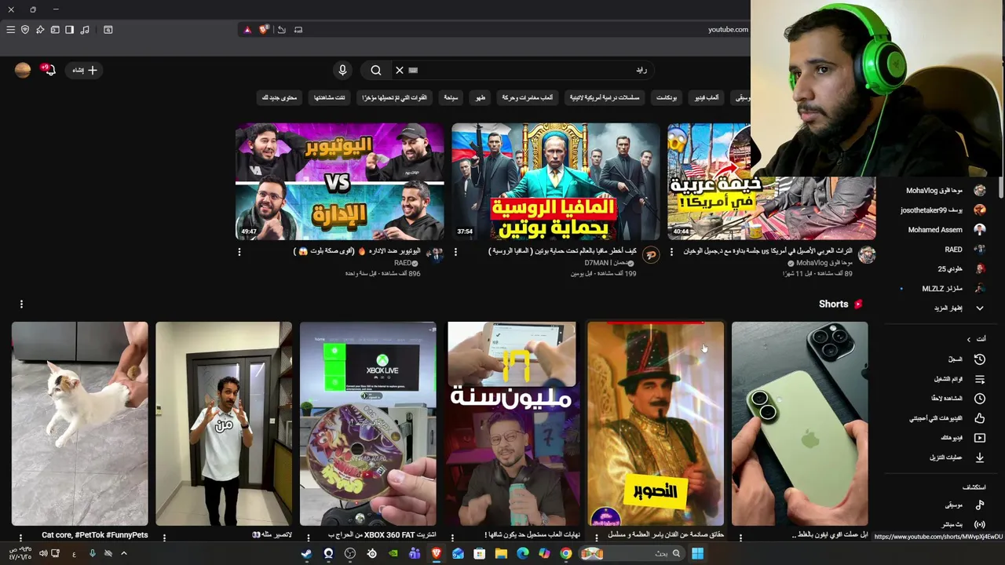
Task: Click the Windows Start button
Action: (697, 554)
